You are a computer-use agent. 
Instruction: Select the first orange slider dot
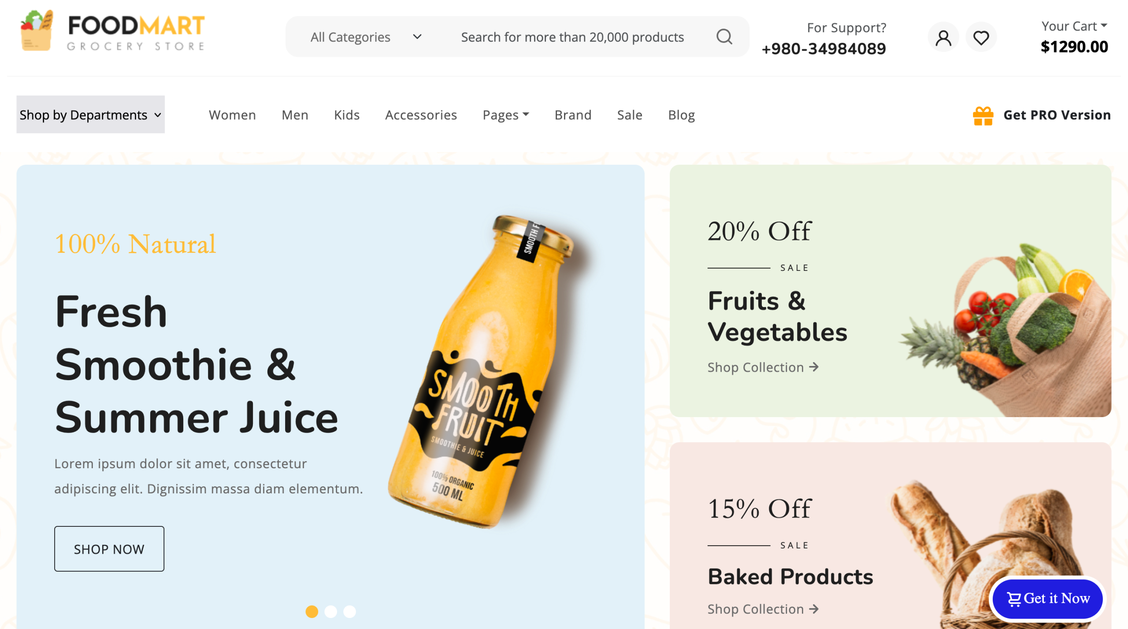coord(312,611)
